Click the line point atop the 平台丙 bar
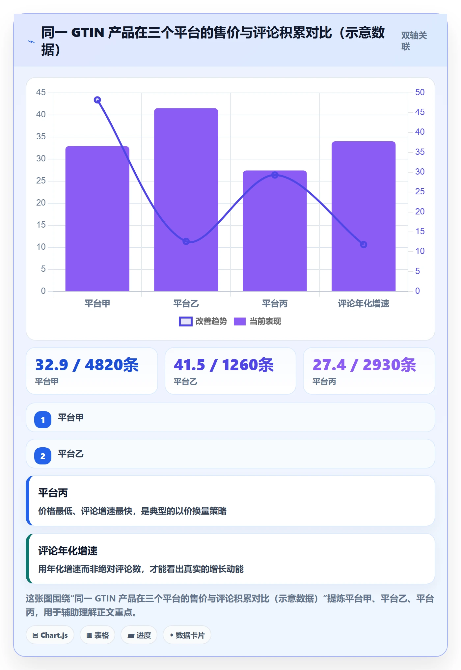Viewport: 461px width, 670px height. 275,175
